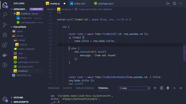
Task: Click 'findByIdAndUpdate' in the code
Action: [114, 77]
